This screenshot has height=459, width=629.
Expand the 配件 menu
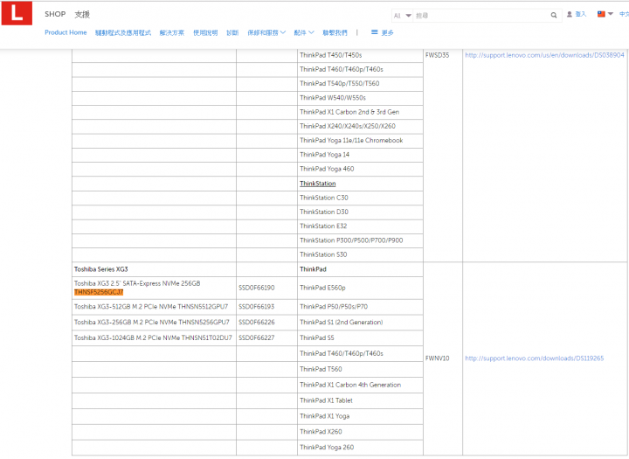point(304,32)
